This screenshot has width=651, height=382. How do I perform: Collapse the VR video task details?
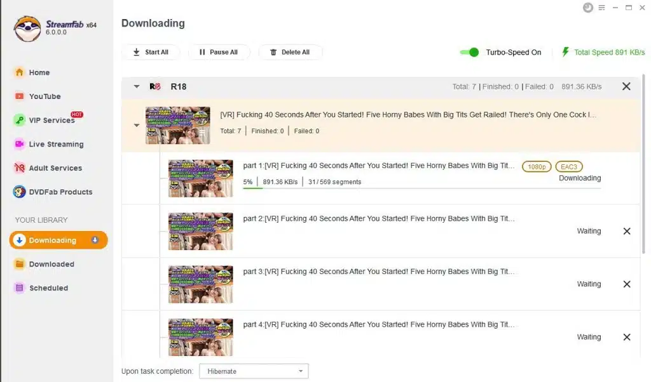tap(136, 125)
